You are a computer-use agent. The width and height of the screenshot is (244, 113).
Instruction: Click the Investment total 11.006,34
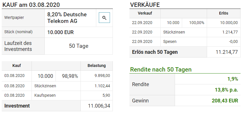click(x=99, y=106)
